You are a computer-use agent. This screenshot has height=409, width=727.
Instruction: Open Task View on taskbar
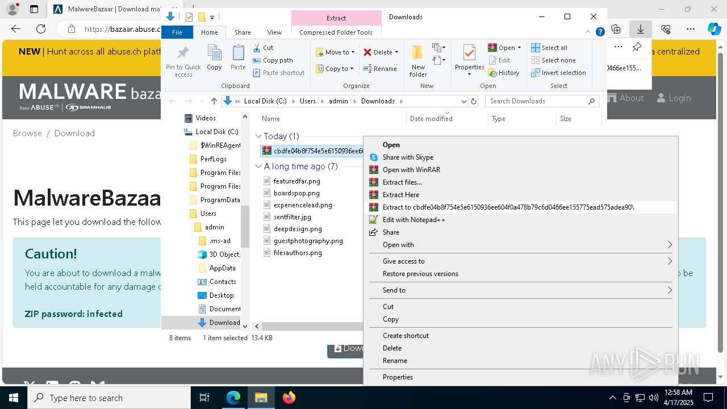click(x=204, y=398)
